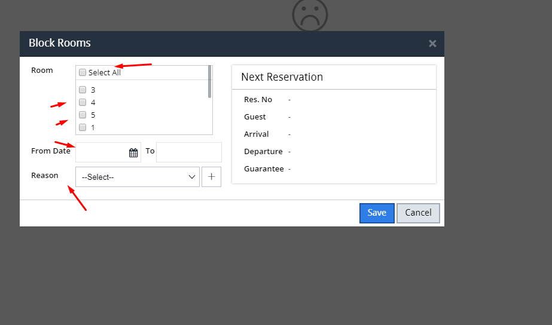Viewport: 552px width, 325px height.
Task: Focus the To date input field
Action: 189,152
